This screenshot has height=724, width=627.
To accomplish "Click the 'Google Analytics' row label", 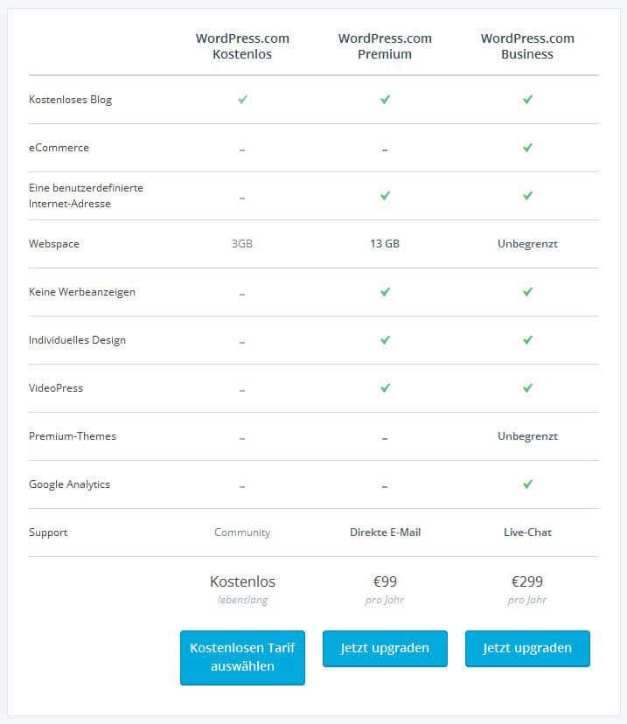I will tap(69, 484).
